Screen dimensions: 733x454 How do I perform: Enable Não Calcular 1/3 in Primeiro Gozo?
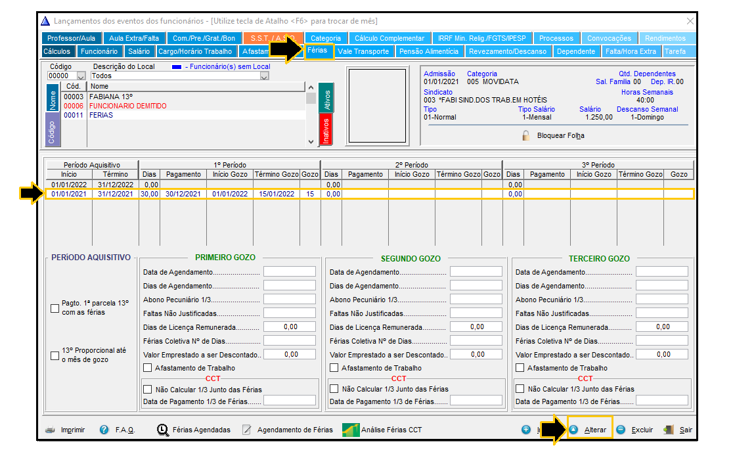pyautogui.click(x=148, y=389)
